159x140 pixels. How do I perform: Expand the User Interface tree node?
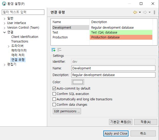tap(4, 23)
